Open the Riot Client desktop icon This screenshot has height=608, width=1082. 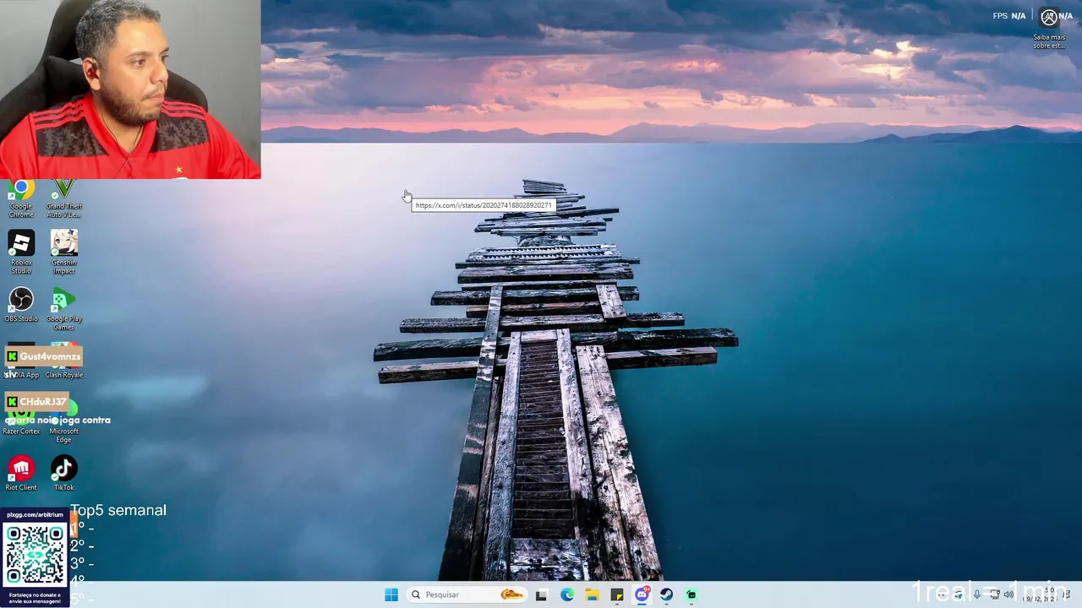[21, 474]
